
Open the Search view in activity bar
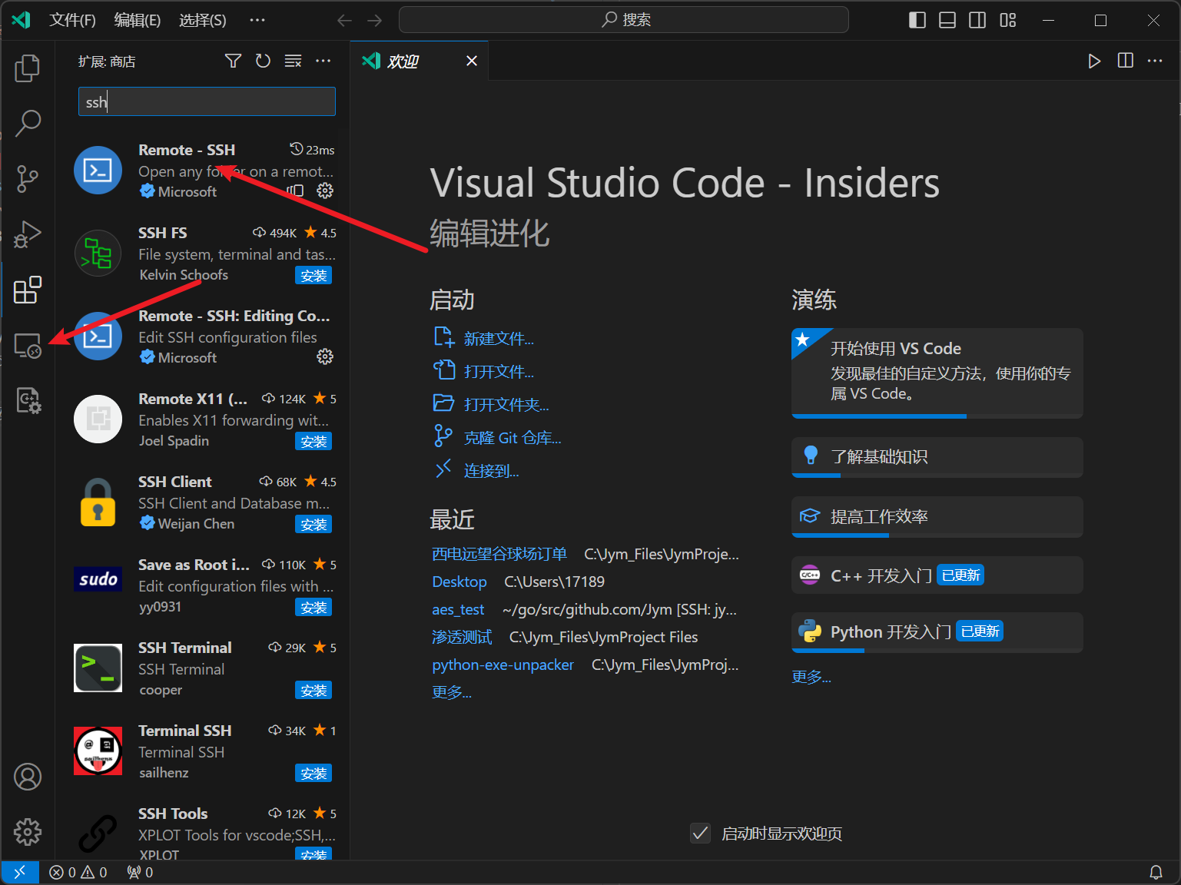click(x=28, y=123)
